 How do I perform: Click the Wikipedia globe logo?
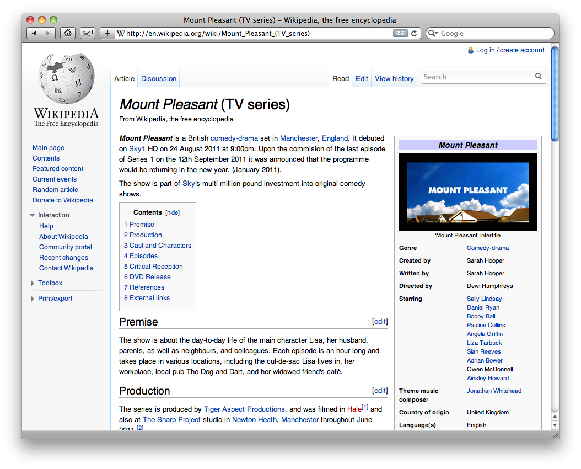[x=66, y=78]
